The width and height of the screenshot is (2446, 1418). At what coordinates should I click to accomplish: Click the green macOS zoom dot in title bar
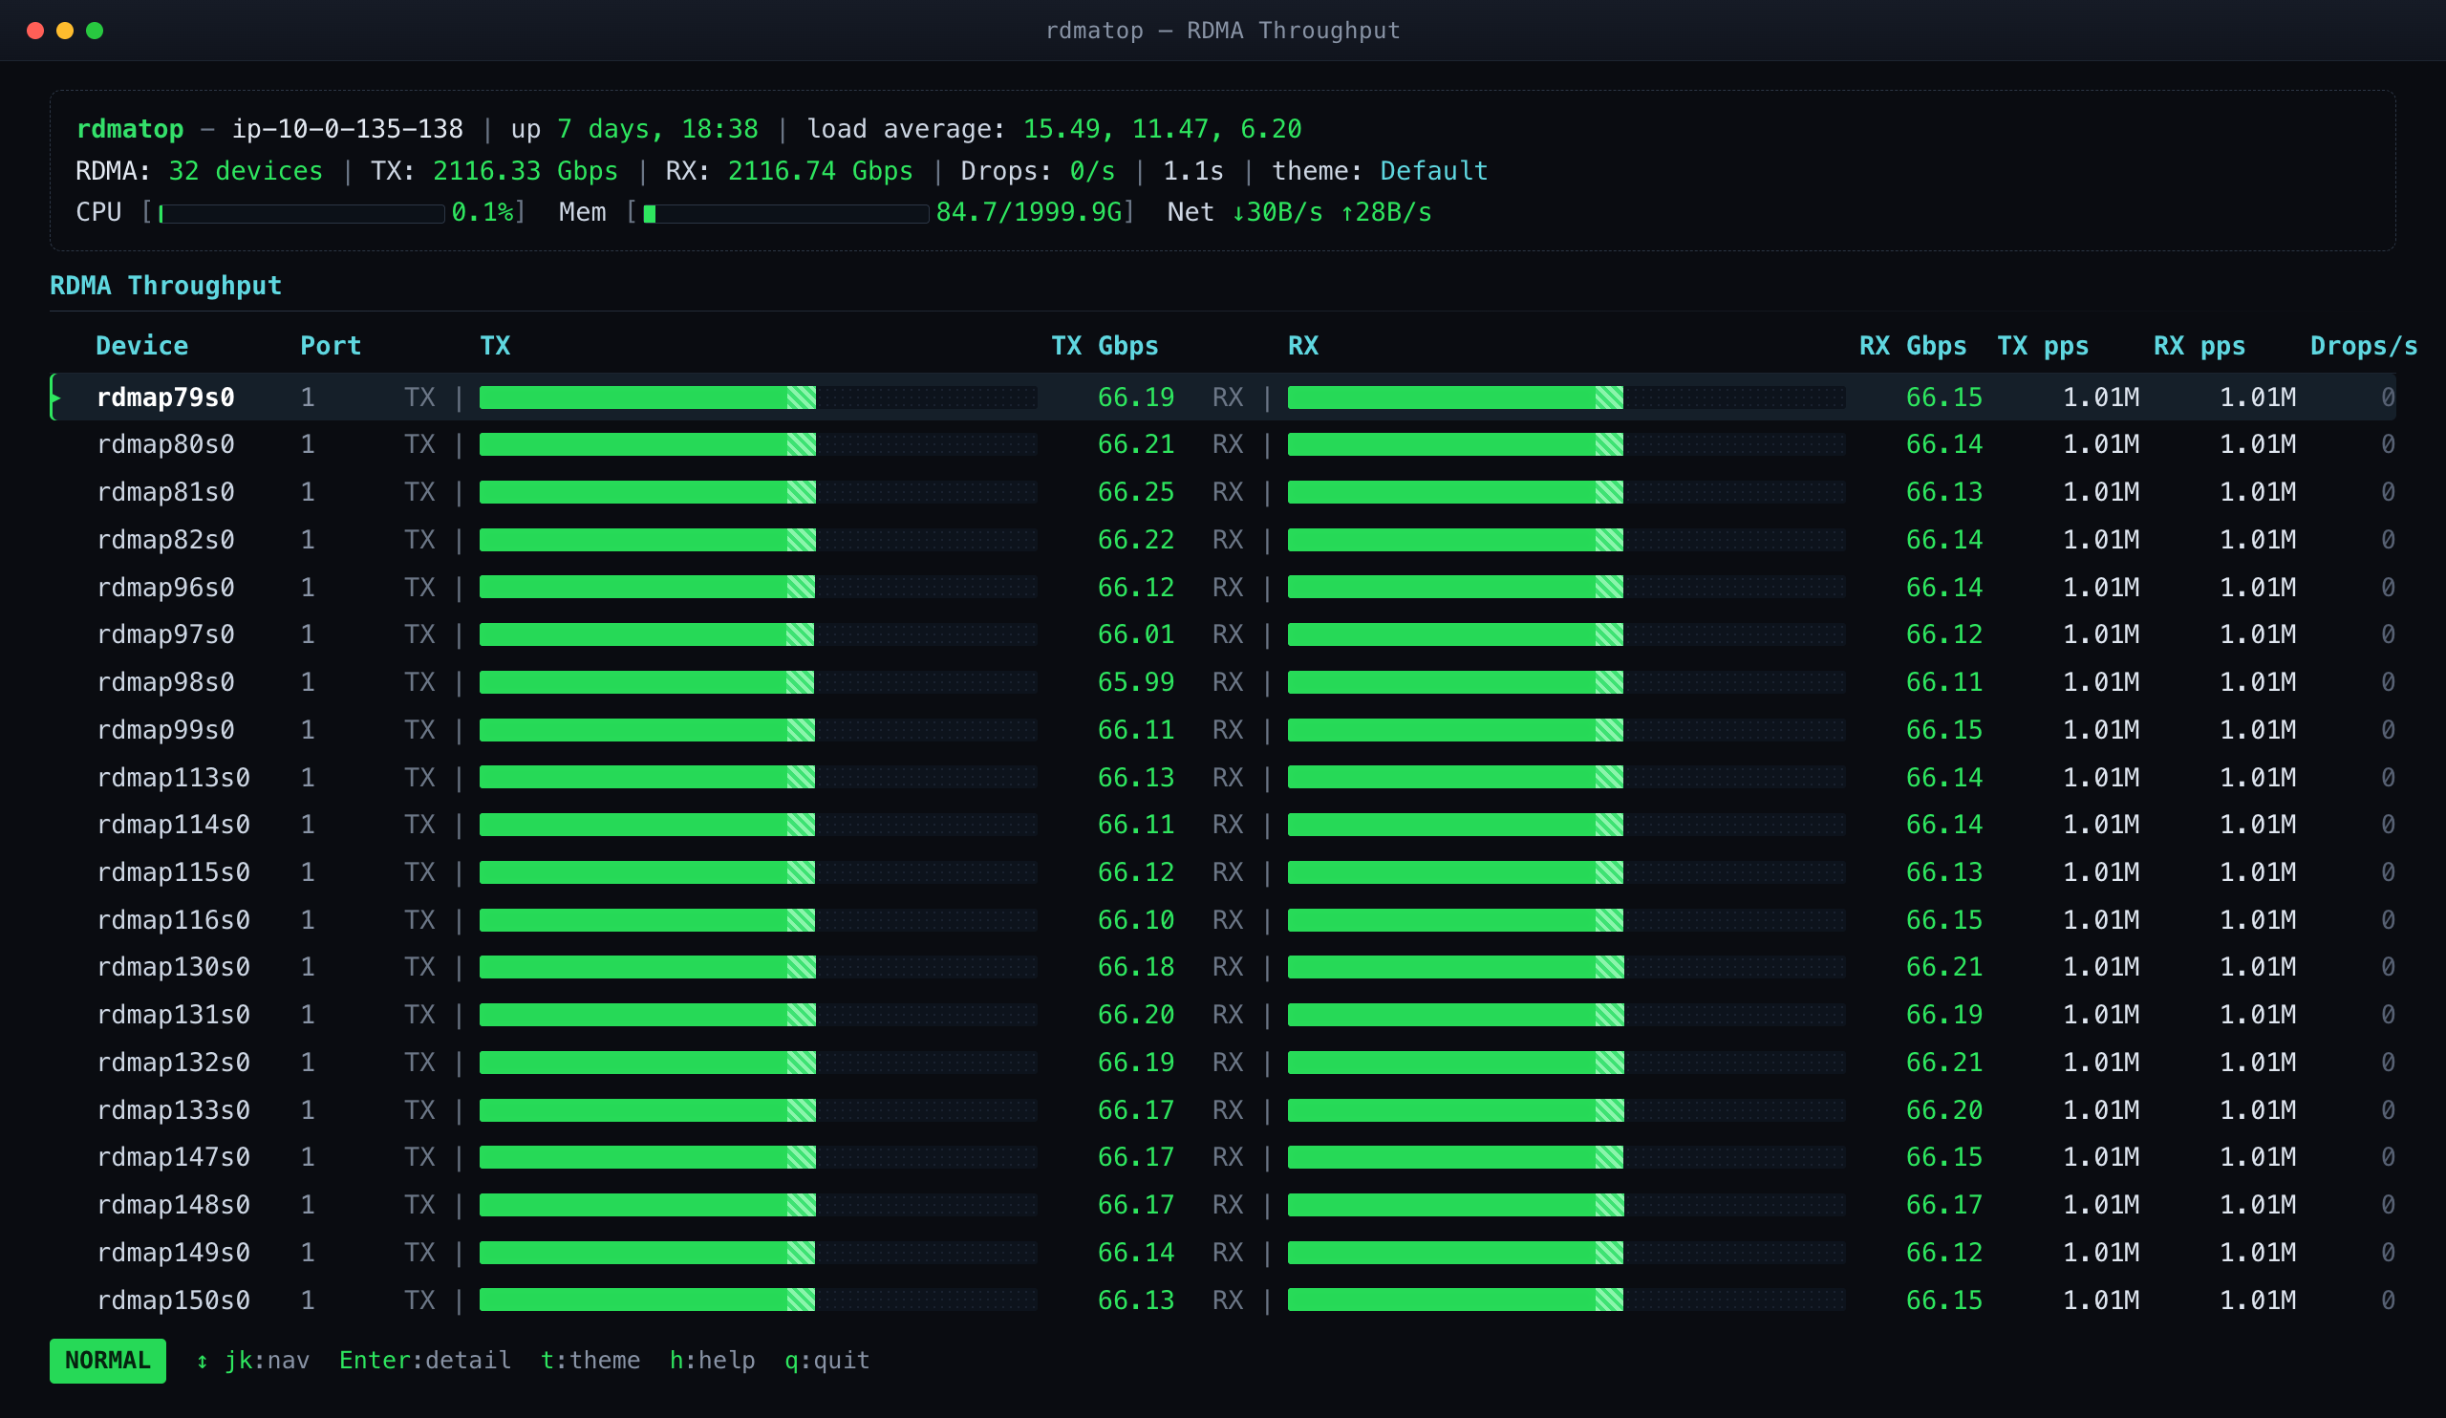[x=95, y=30]
